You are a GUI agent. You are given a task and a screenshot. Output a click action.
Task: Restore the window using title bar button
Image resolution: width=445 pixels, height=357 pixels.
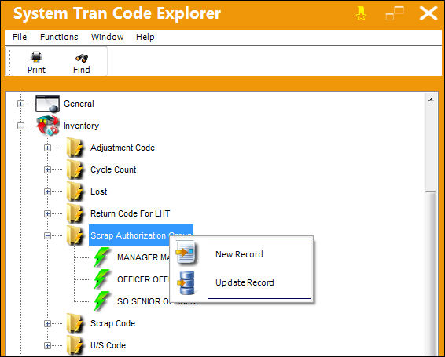(x=395, y=13)
